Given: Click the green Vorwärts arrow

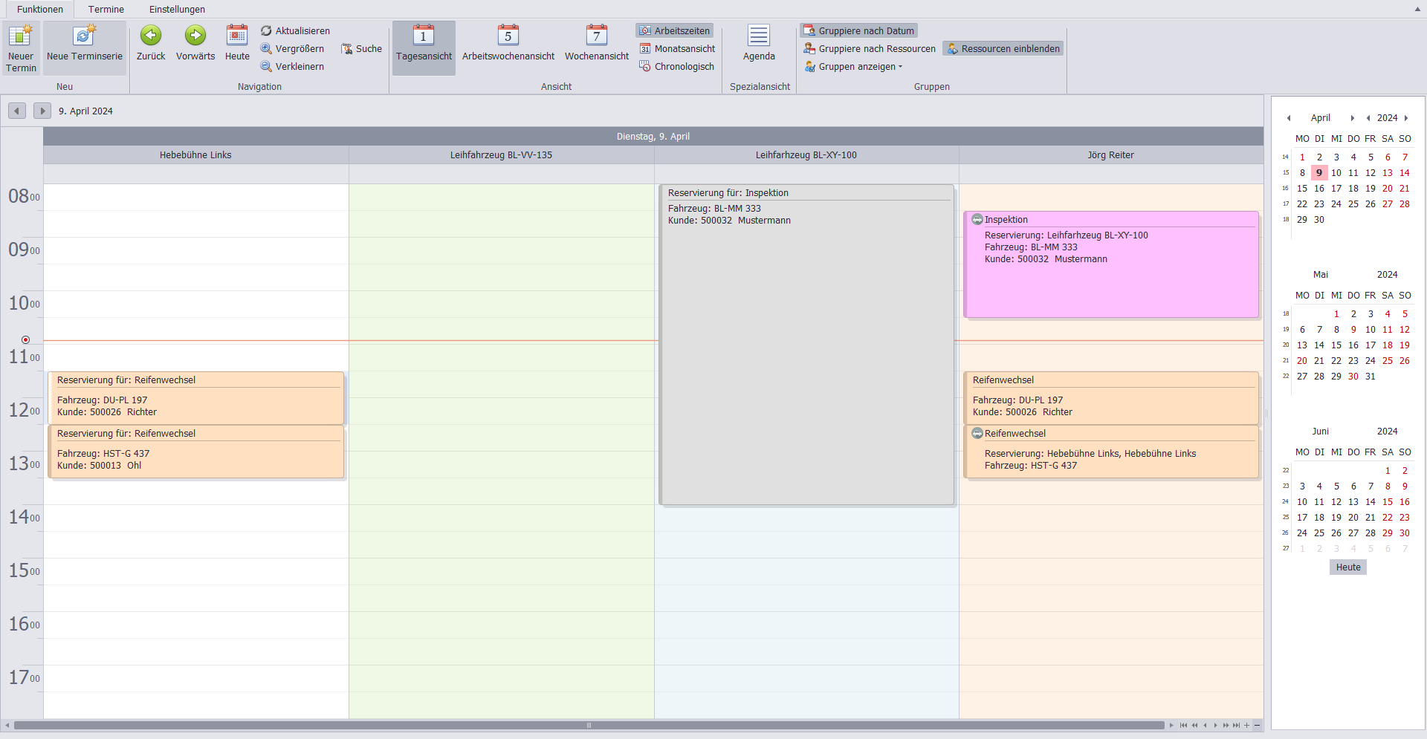Looking at the screenshot, I should point(195,36).
